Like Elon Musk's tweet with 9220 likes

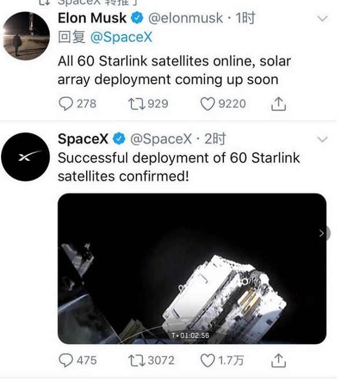(x=208, y=104)
